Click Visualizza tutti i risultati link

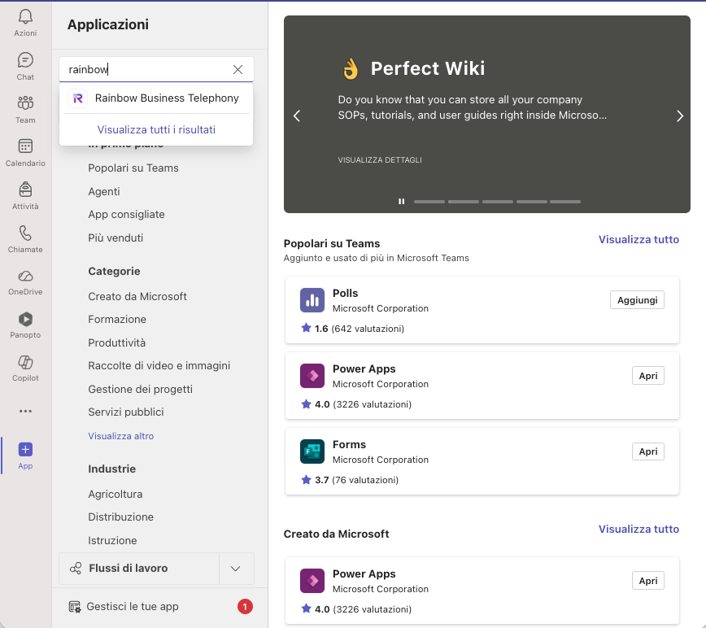click(x=156, y=129)
